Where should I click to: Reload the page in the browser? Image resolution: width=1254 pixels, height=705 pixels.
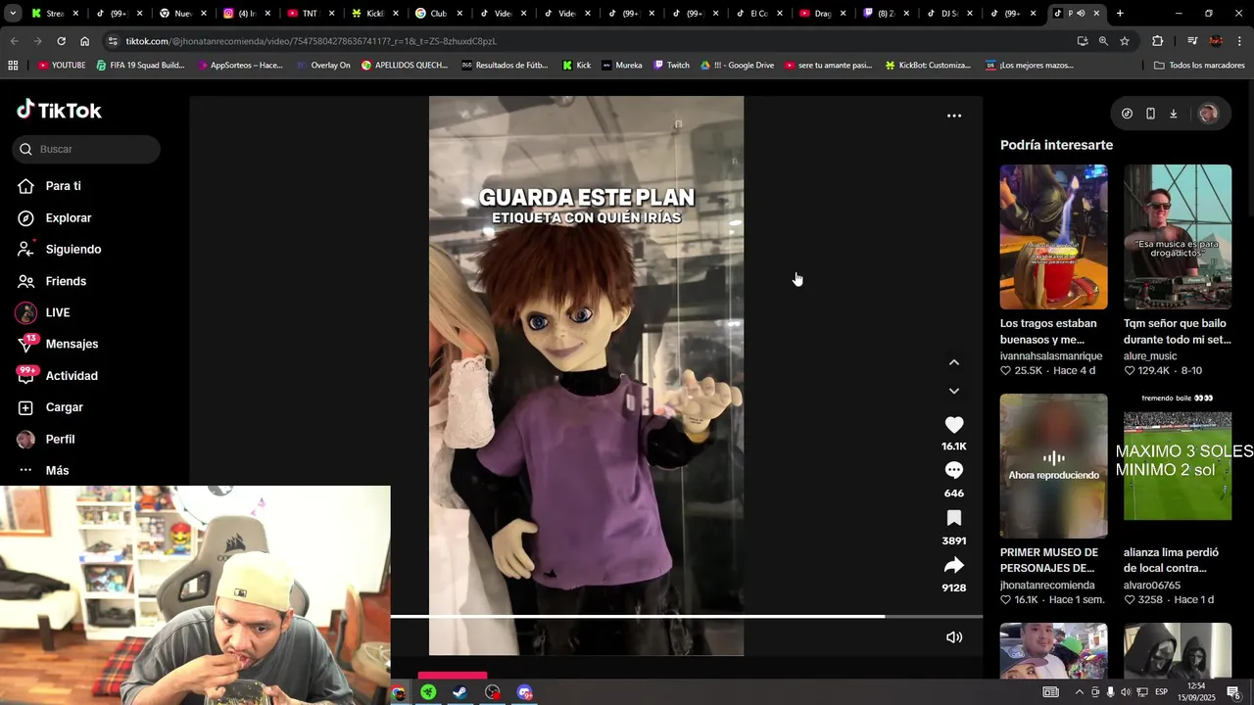click(61, 41)
